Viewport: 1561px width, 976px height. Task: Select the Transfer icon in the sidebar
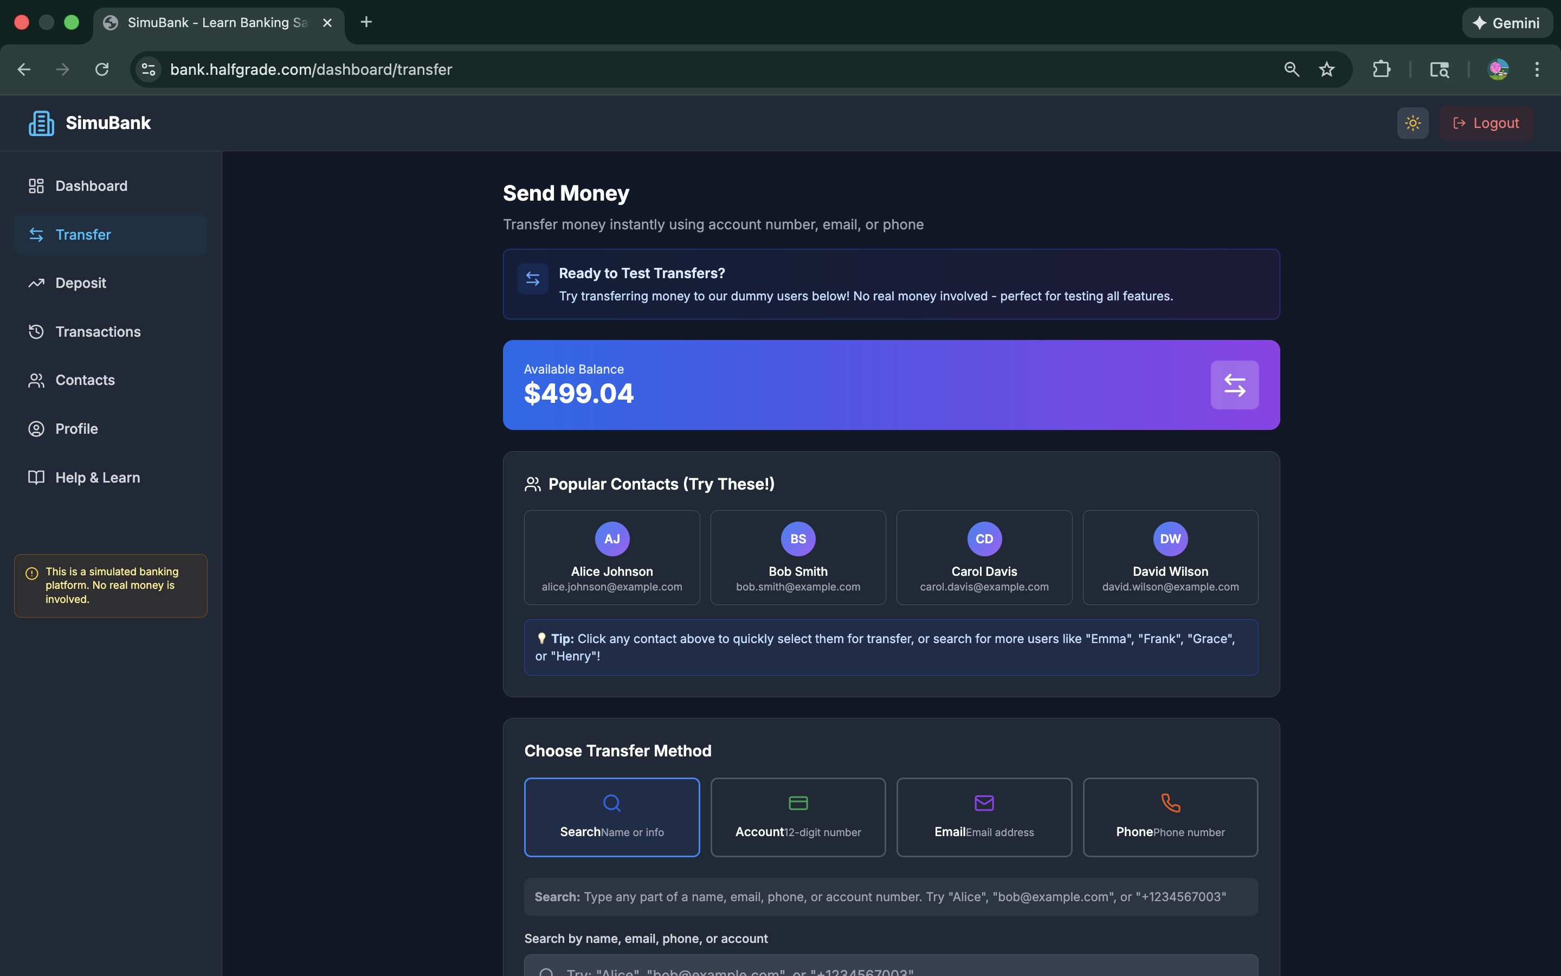pyautogui.click(x=36, y=234)
